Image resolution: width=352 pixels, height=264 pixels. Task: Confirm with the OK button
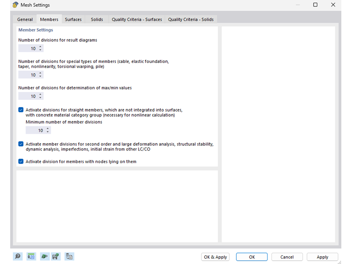251,257
